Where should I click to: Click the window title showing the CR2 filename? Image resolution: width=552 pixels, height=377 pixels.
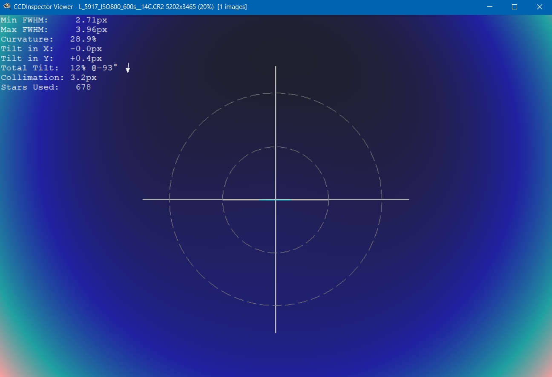(130, 7)
